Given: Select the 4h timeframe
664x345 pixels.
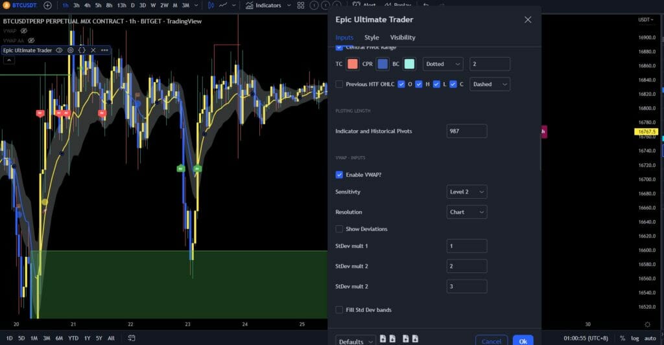Looking at the screenshot, I should pyautogui.click(x=88, y=5).
